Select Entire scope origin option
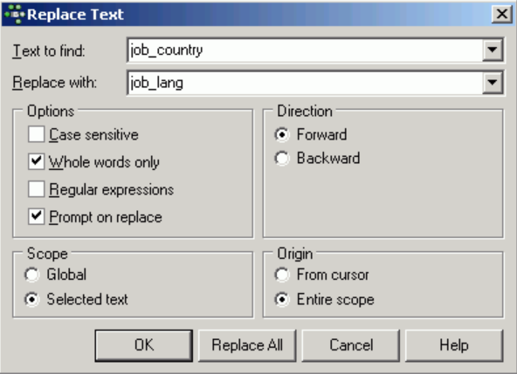This screenshot has width=517, height=374. [282, 299]
